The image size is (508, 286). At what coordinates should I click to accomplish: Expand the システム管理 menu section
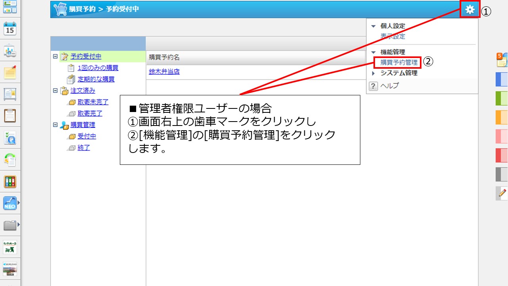pos(373,73)
